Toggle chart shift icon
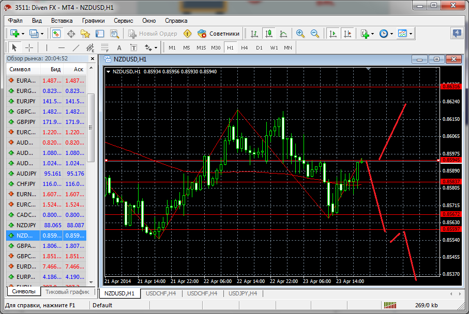Viewport: 469px width, 314px height. point(347,34)
